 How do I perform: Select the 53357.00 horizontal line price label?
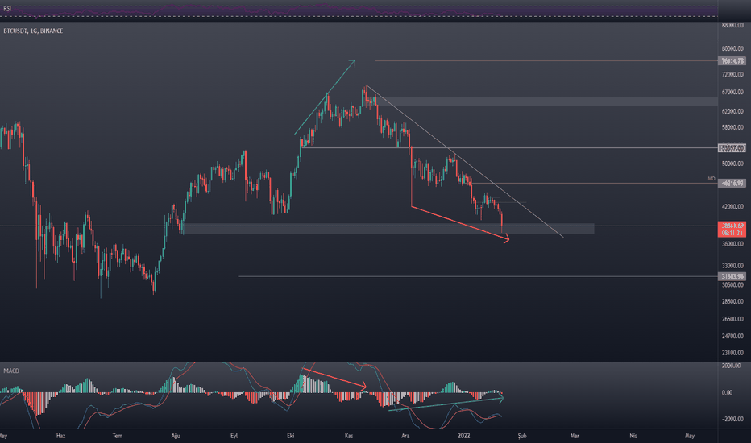coord(732,148)
